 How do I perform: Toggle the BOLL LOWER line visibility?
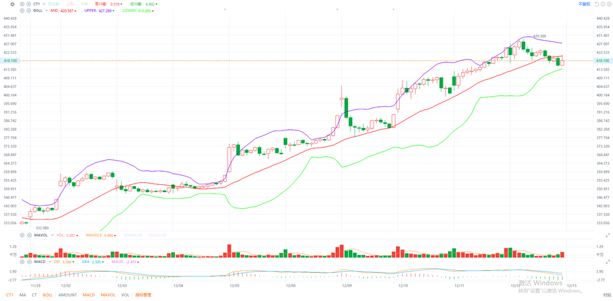coord(137,10)
